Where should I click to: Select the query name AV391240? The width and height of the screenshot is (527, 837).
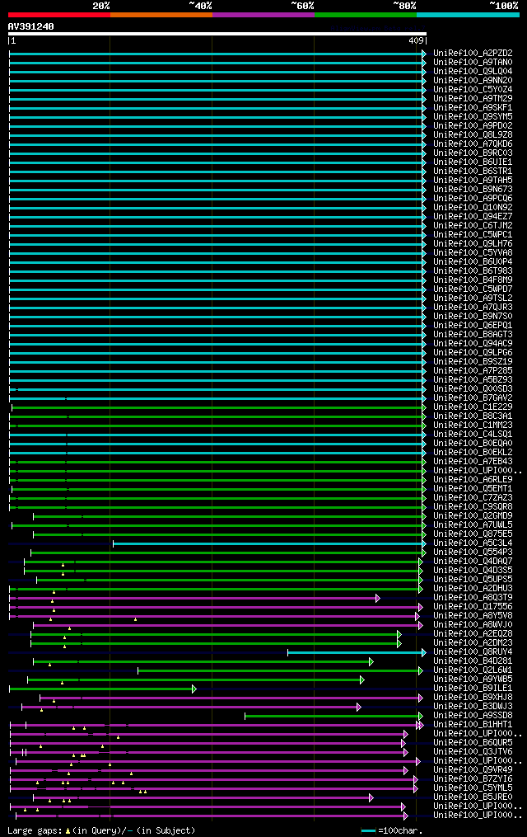(31, 26)
